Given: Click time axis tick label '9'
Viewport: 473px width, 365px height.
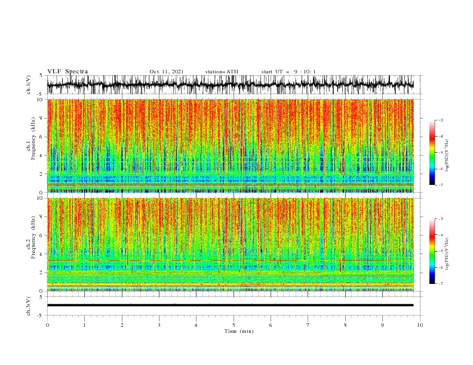Looking at the screenshot, I should click(382, 325).
